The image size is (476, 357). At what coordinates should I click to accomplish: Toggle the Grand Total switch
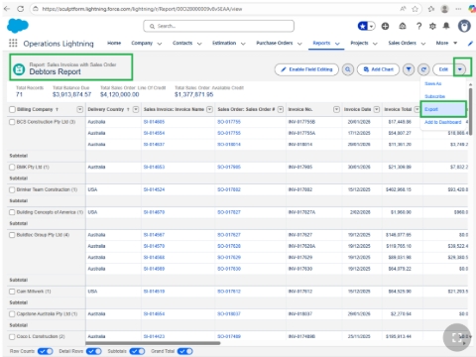tap(185, 351)
